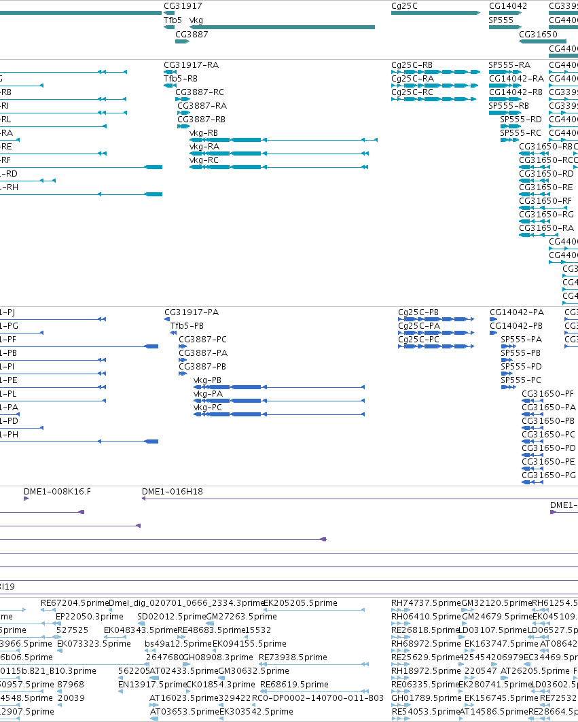Select the CG14042 gene label
This screenshot has height=722, width=578.
click(x=508, y=6)
